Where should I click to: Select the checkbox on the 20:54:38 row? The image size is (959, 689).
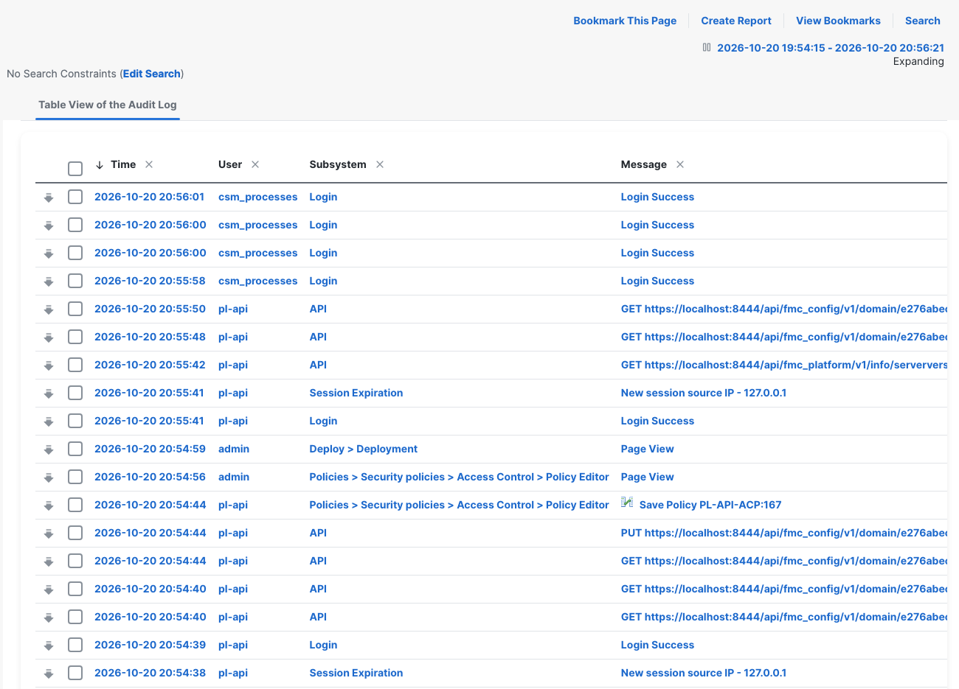pos(75,673)
